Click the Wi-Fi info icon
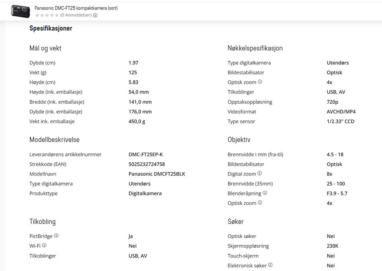 point(44,246)
